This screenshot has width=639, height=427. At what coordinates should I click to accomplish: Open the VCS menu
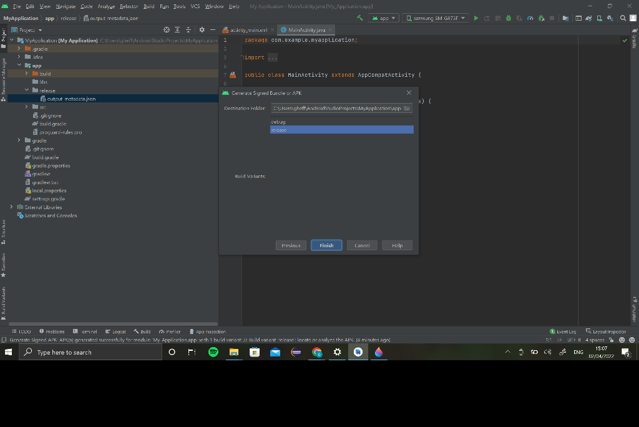click(195, 6)
